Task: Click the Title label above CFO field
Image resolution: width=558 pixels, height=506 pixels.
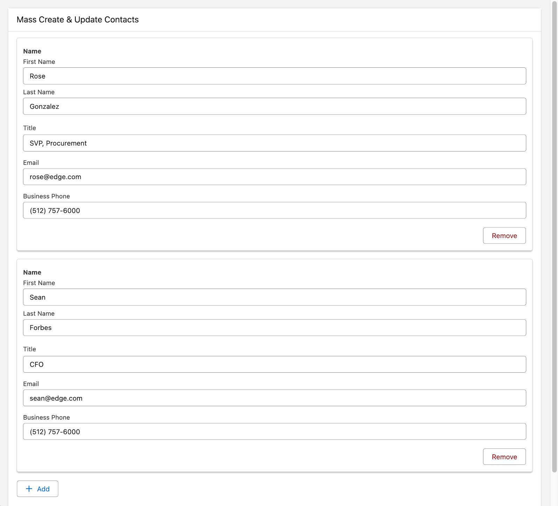Action: click(30, 349)
